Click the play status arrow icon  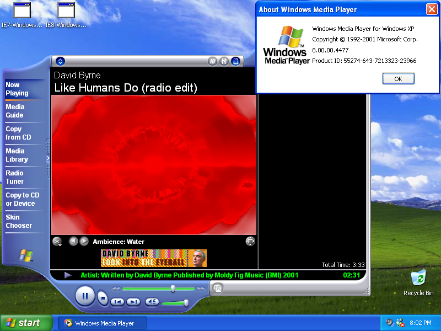[x=68, y=275]
